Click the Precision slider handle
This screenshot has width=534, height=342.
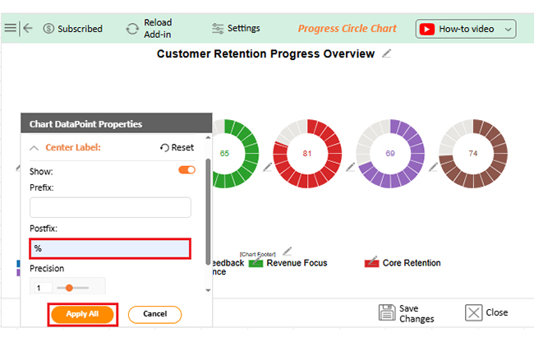[x=69, y=287]
